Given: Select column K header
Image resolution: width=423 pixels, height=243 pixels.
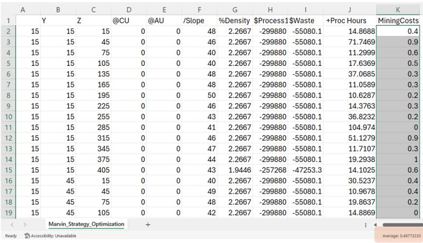Looking at the screenshot, I should click(x=398, y=10).
